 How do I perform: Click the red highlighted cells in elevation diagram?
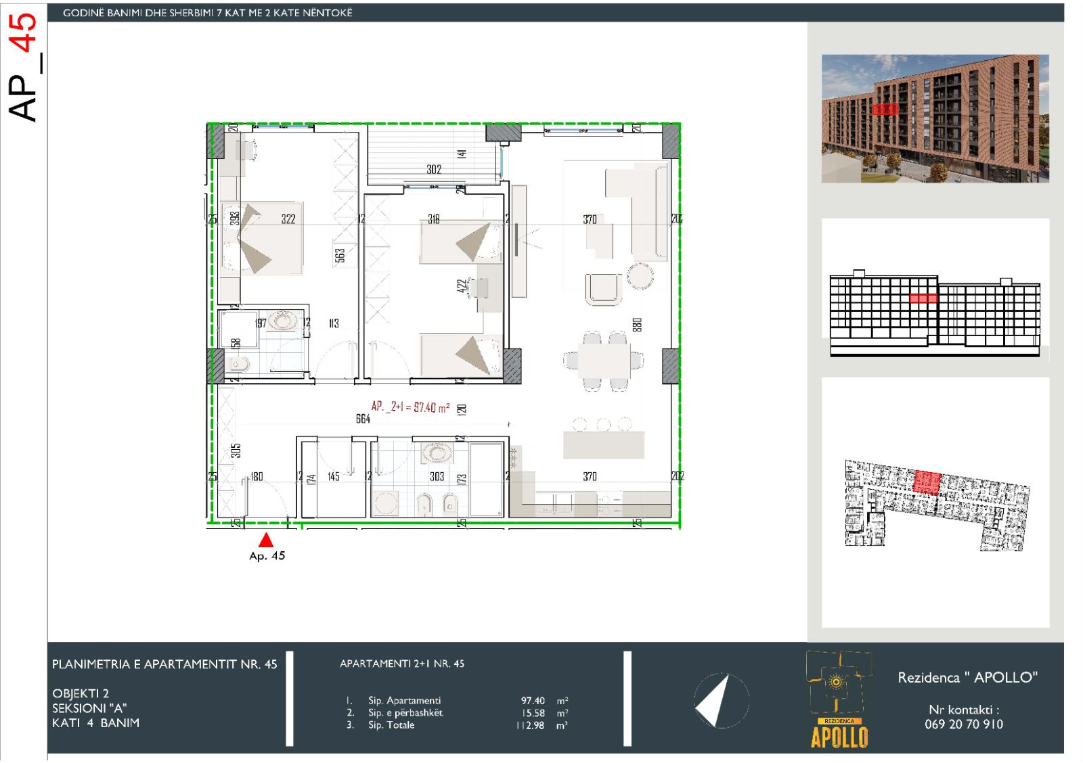[923, 298]
